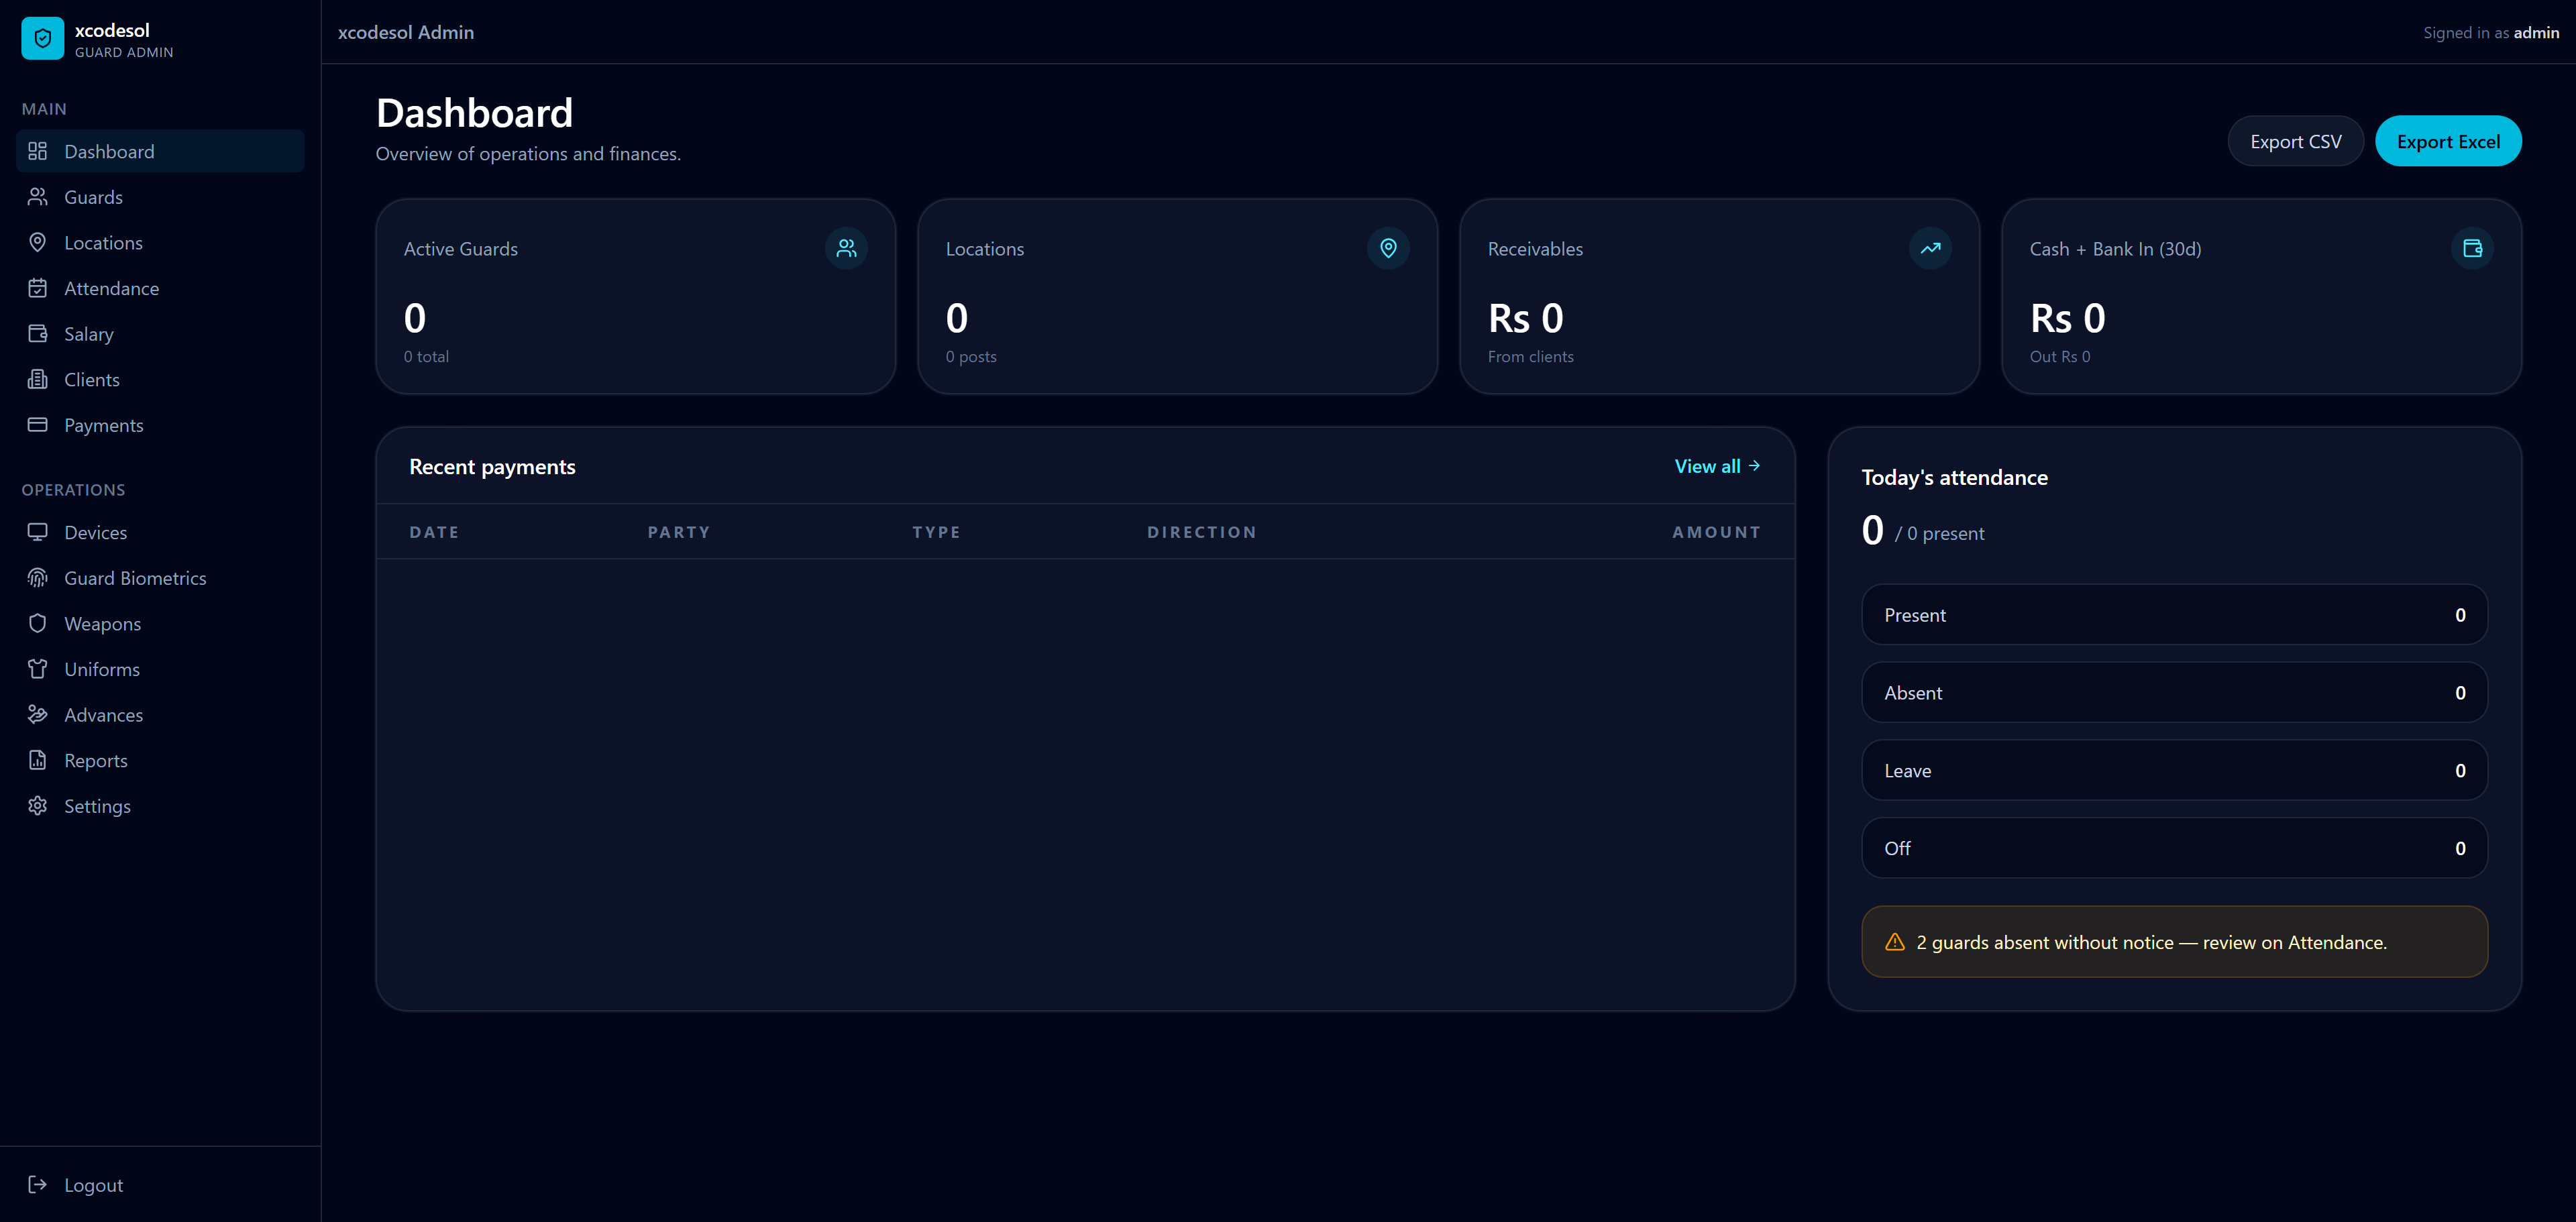Click the arrow icon next to View all

click(x=1754, y=466)
